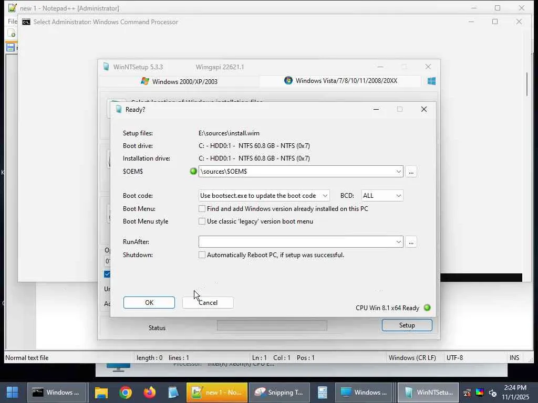Switch to WinNTSetup taskbar button
This screenshot has width=538, height=403.
tap(428, 393)
